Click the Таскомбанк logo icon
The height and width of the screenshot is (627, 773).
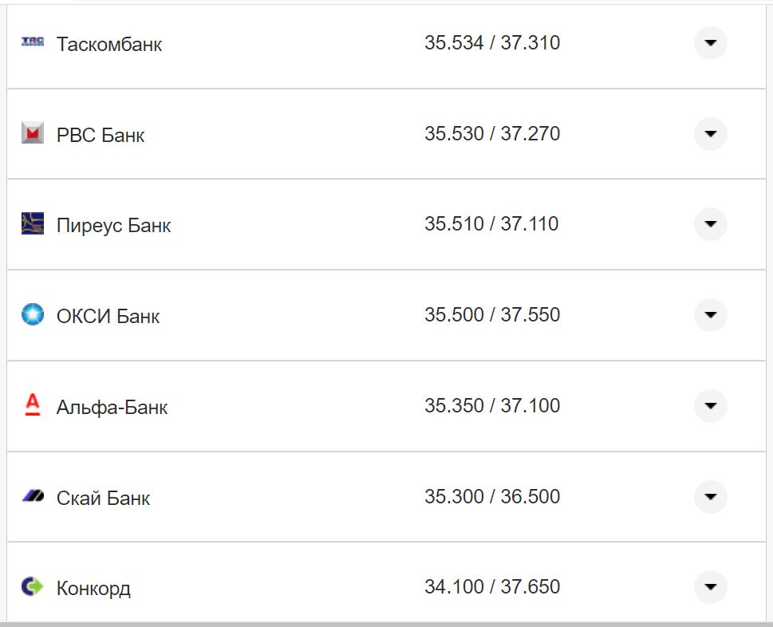[33, 41]
